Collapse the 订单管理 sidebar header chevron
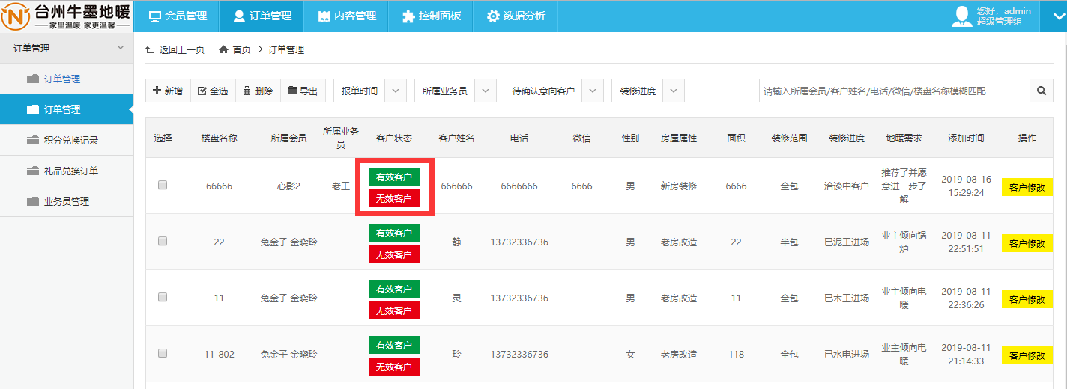The height and width of the screenshot is (389, 1067). click(121, 48)
